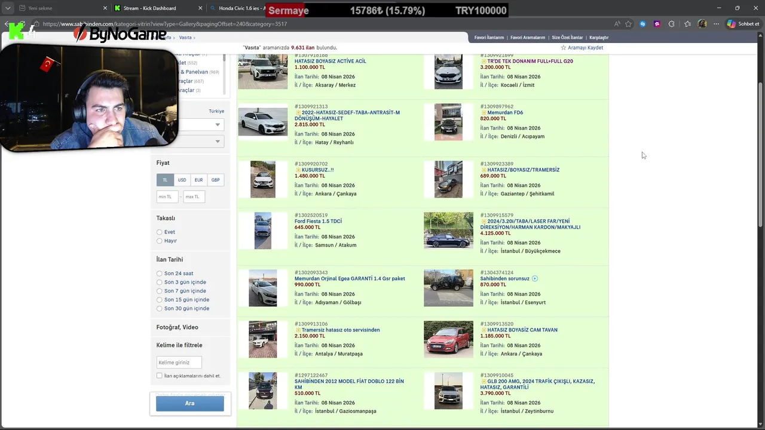Open the Ford Fiesta 1.5 TDCİ listing
Viewport: 765px width, 430px height.
coord(318,222)
